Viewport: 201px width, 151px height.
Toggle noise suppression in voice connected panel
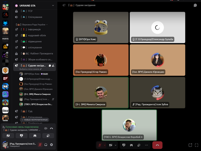46,128
